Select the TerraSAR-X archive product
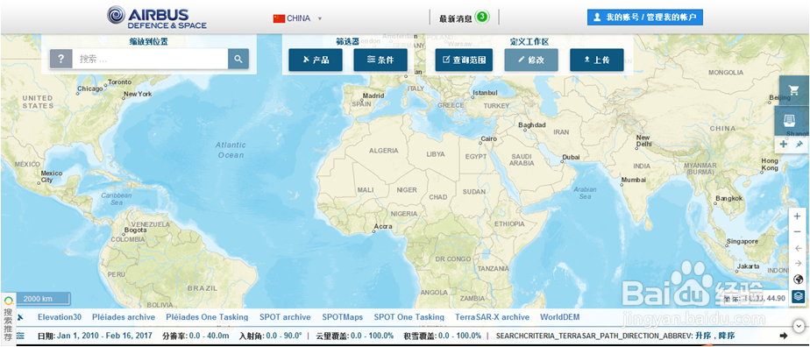The image size is (810, 347). coord(493,317)
